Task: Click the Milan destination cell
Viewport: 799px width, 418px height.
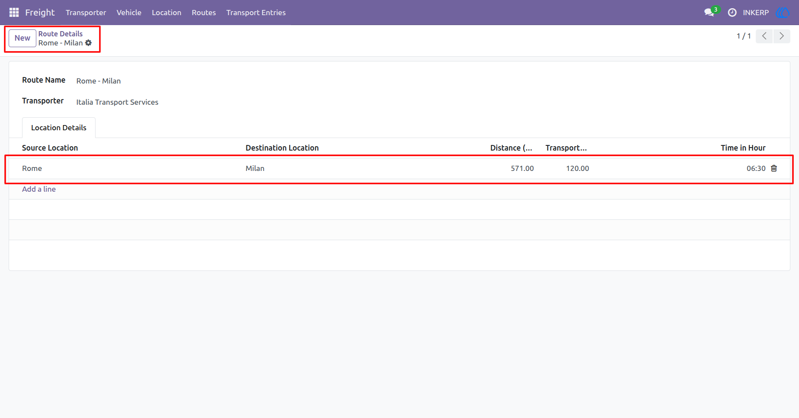Action: coord(255,168)
